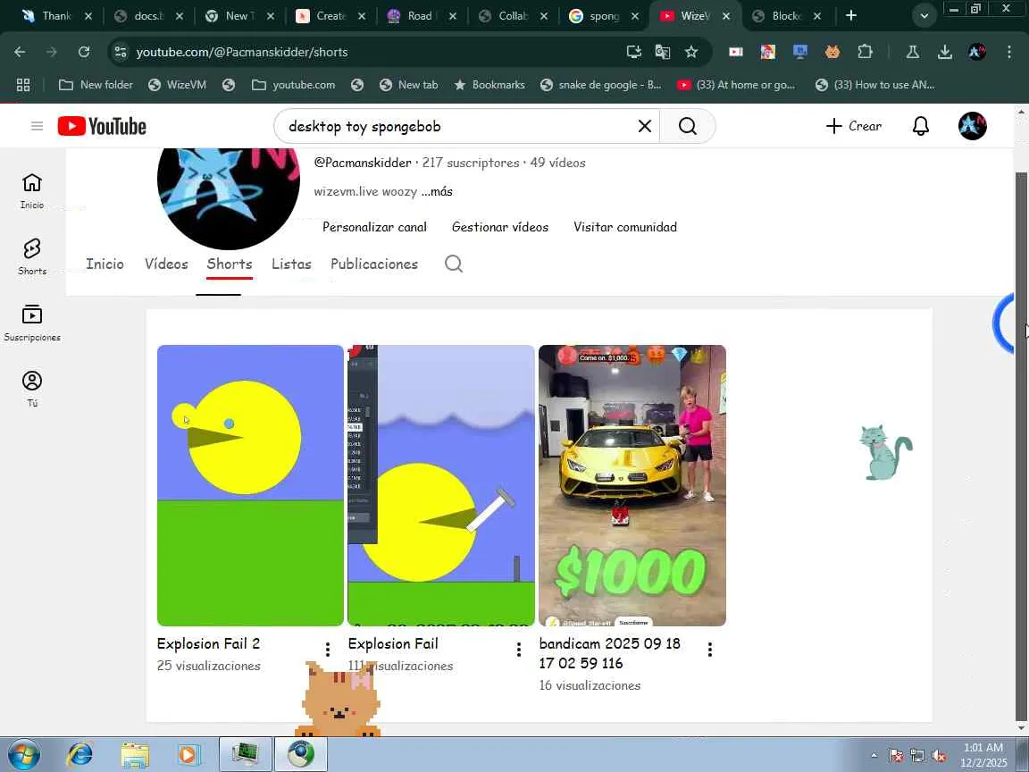1029x772 pixels.
Task: Open the Explosion Fail 2 short thumbnail
Action: coord(250,485)
